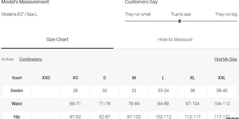The image size is (239, 119).
Task: Click the Waist 79-84 cell
Action: tap(134, 104)
